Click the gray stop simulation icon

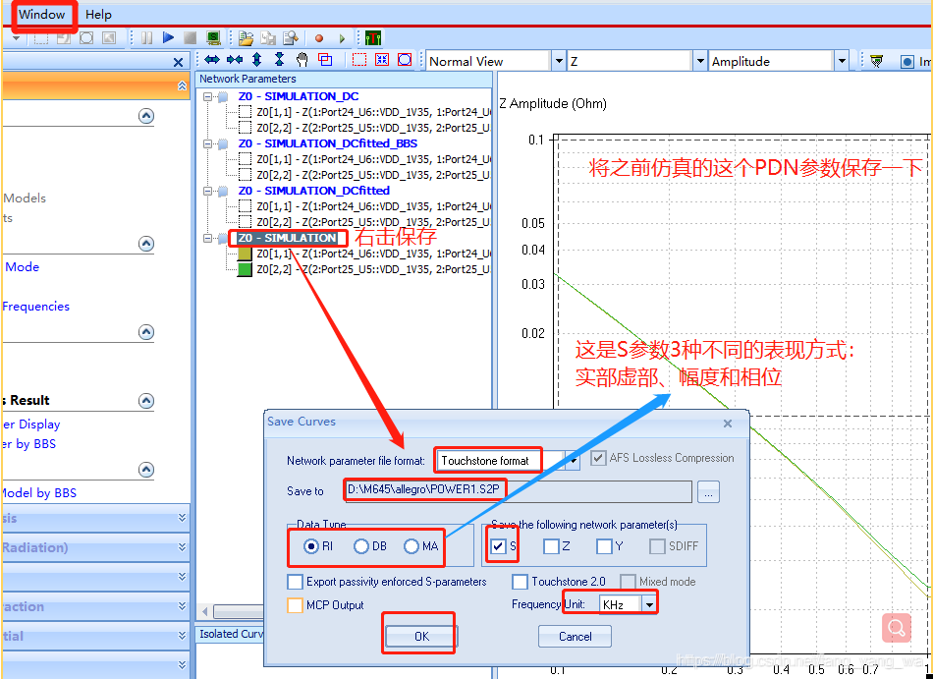[x=191, y=38]
